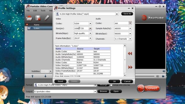Expand the Frame Rate(fps) dropdown
The width and height of the screenshot is (185, 104).
click(90, 38)
